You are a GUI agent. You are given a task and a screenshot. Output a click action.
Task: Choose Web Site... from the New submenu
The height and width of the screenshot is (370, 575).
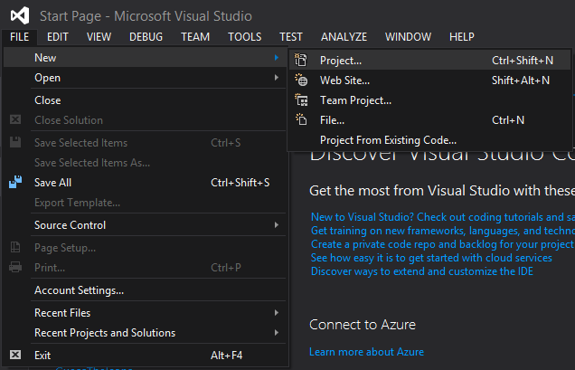429,80
